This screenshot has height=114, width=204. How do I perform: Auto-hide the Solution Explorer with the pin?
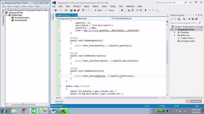[x=199, y=15]
